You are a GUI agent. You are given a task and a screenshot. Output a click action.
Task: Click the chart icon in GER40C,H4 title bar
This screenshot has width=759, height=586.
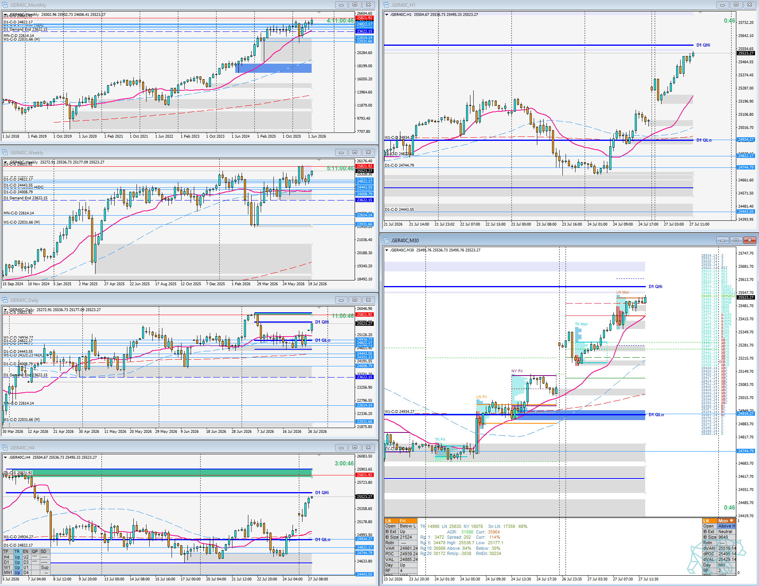point(5,448)
